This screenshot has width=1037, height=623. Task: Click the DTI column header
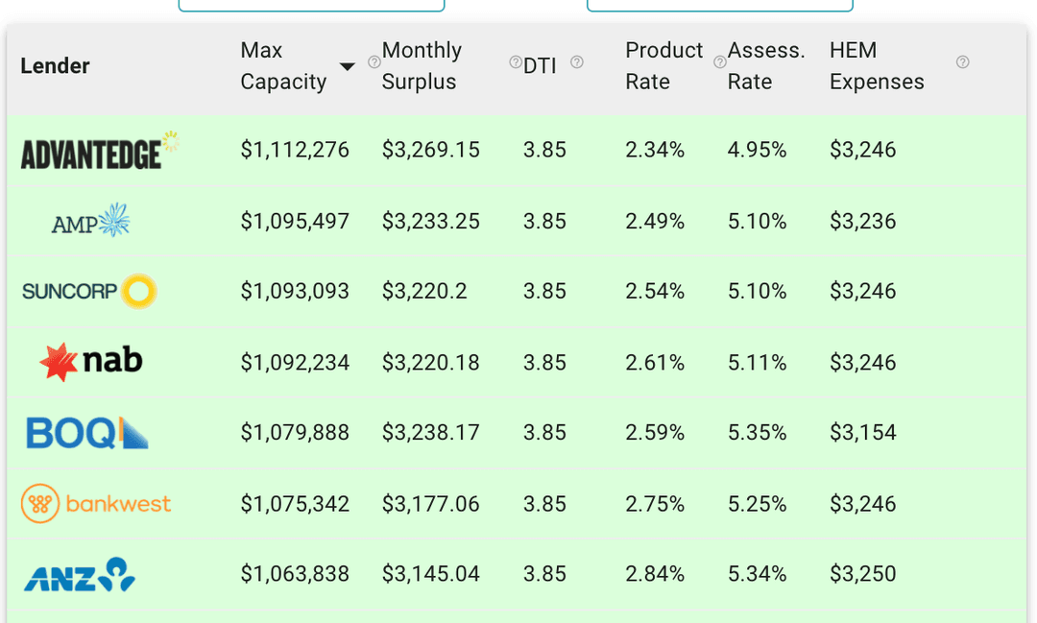click(540, 66)
